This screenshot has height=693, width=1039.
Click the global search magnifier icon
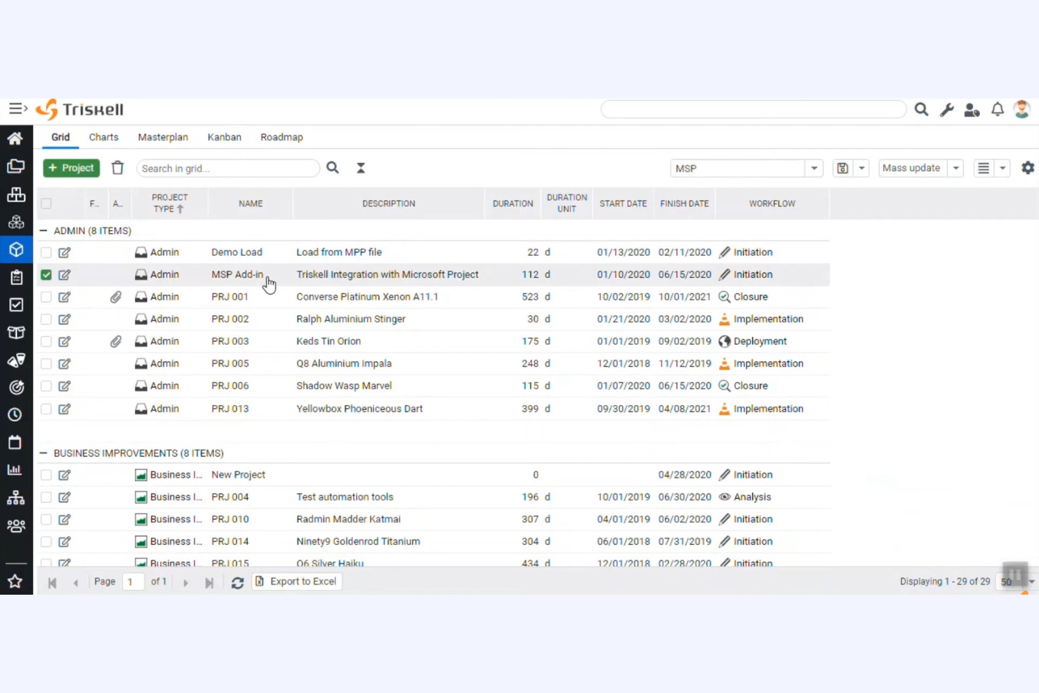tap(922, 110)
